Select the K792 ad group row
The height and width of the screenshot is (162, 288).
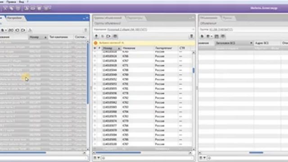(142, 98)
